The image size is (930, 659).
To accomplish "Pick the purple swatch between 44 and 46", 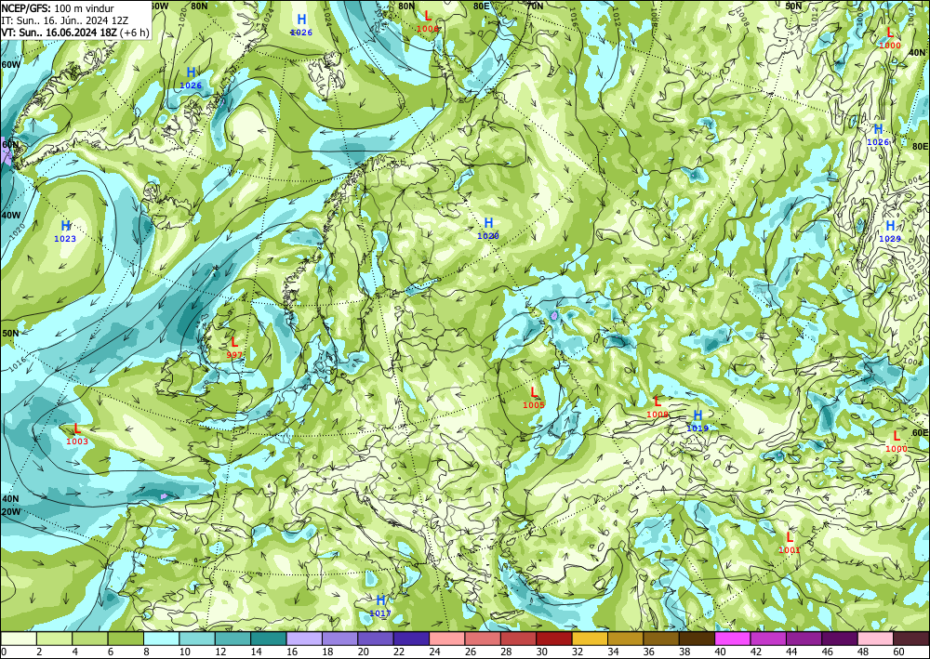I will [804, 639].
